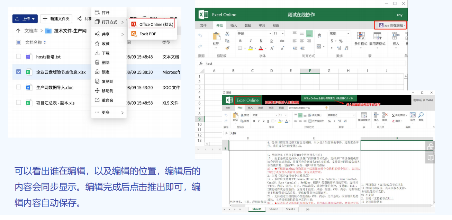Click the Cut scissors icon in upper Excel ribbon
Screen dimensions: 452x220
pos(227,34)
